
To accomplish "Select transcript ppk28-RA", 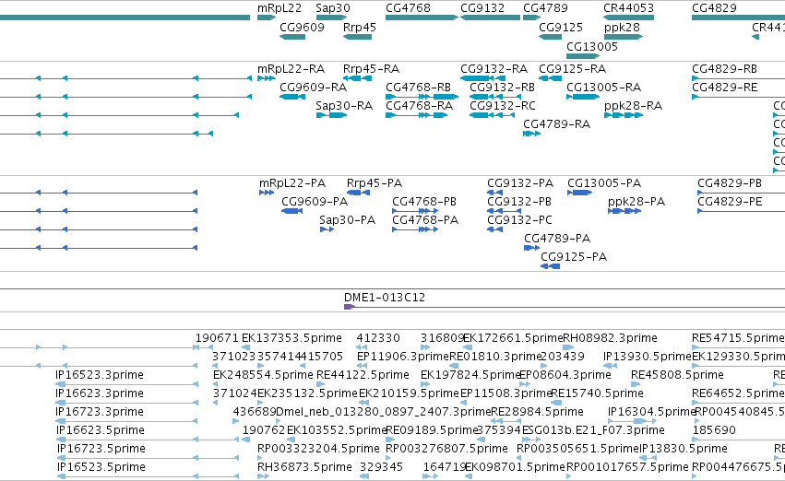I will coord(633,106).
